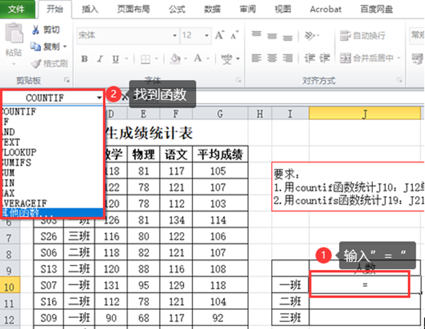Align text left

tap(256, 58)
